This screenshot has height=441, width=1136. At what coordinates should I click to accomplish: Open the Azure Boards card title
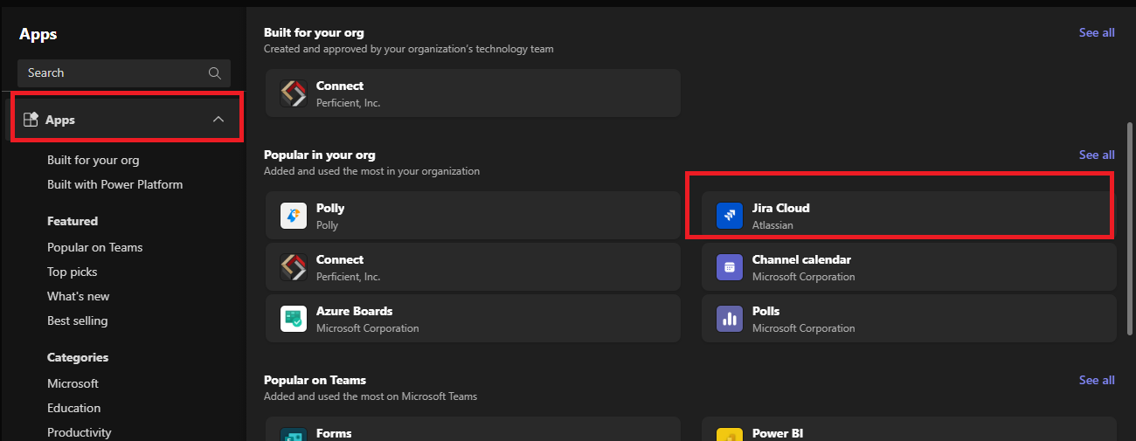[355, 311]
